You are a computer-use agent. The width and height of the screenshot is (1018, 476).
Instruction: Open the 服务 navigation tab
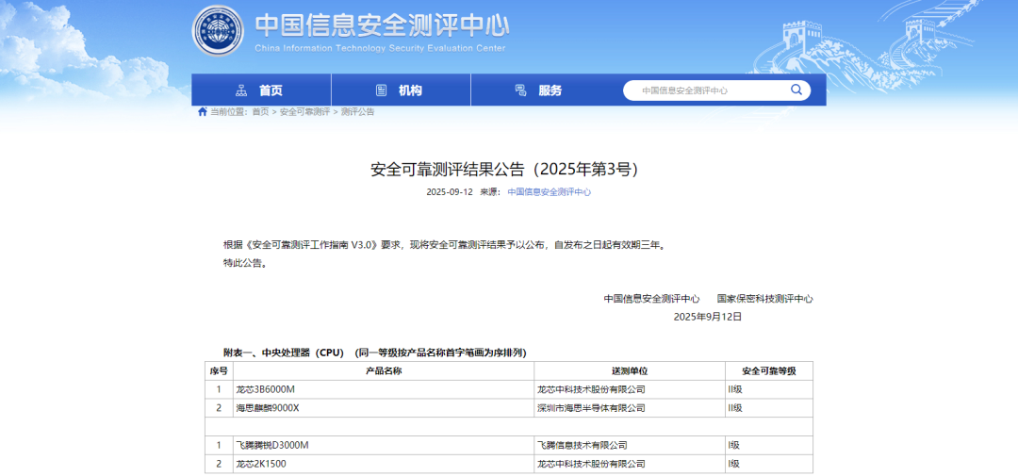pyautogui.click(x=540, y=90)
